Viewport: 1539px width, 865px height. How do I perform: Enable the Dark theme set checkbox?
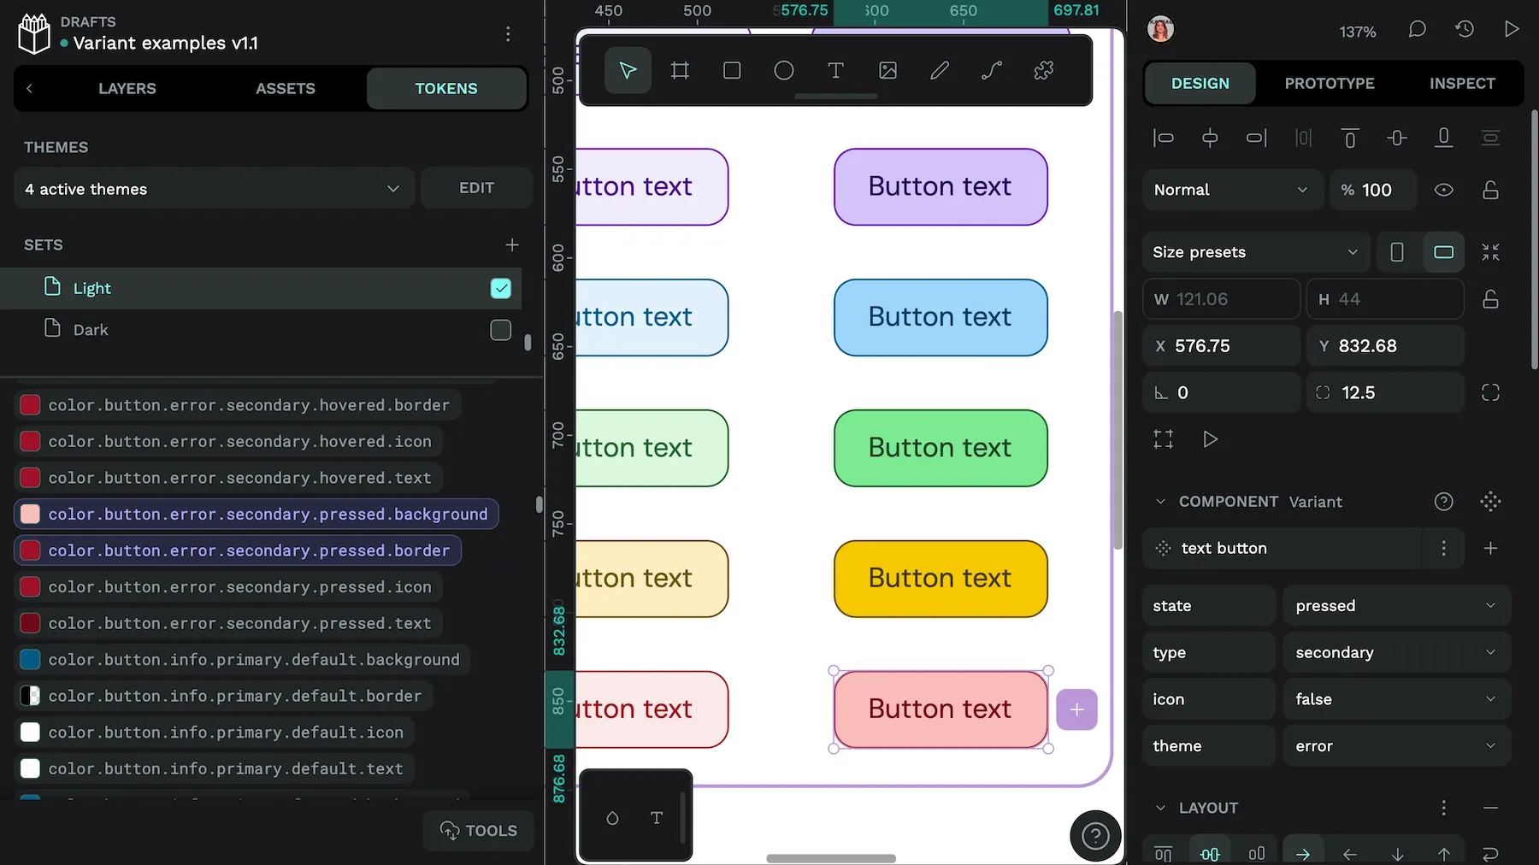point(500,330)
